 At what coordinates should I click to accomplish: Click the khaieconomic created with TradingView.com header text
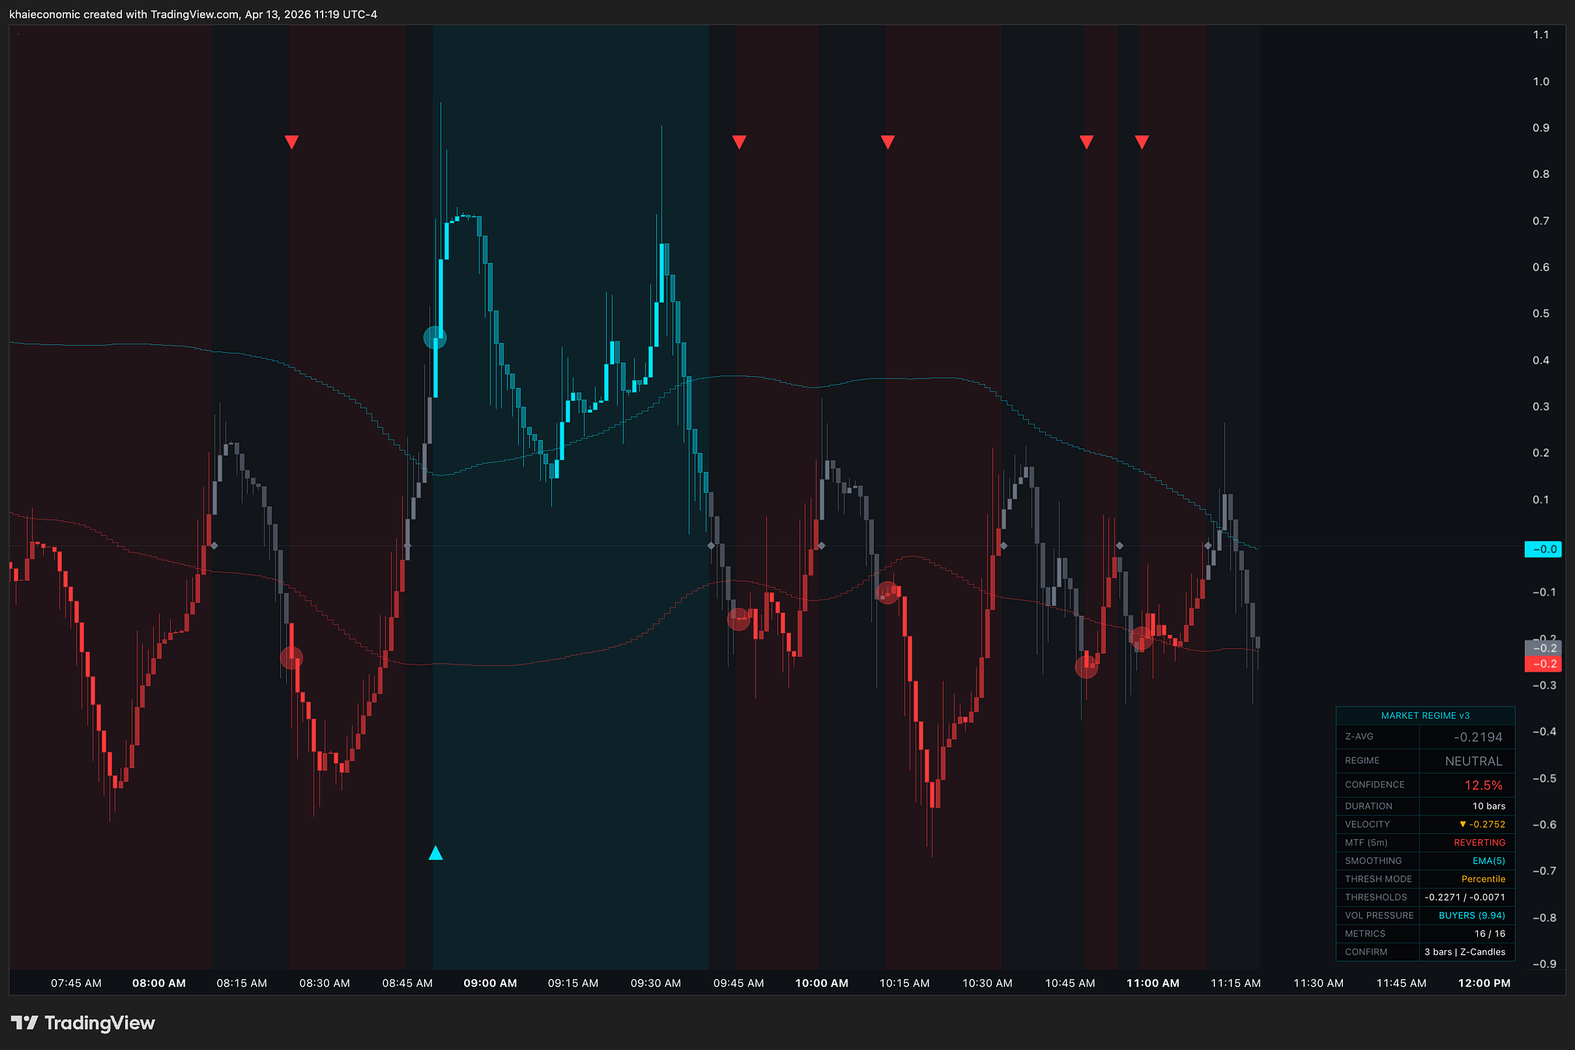[193, 15]
